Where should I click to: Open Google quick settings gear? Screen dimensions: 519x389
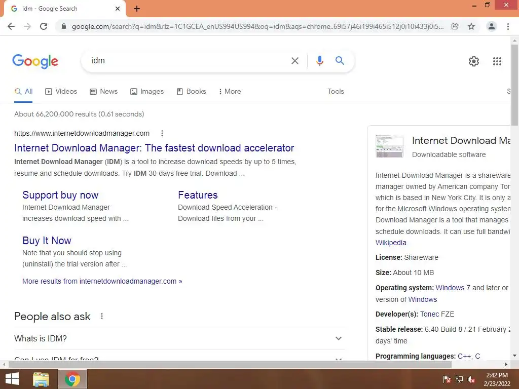coord(474,61)
